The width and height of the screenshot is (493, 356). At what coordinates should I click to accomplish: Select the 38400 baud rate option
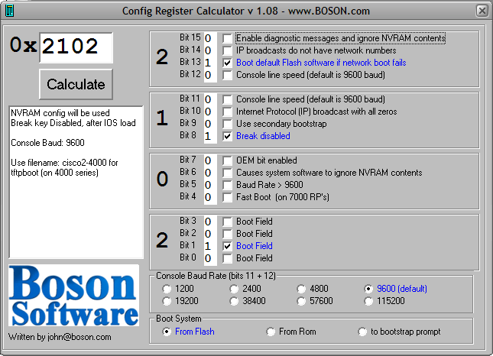tap(234, 301)
